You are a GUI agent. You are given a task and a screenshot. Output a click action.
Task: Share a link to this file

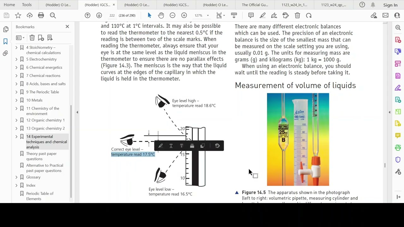tap(374, 15)
